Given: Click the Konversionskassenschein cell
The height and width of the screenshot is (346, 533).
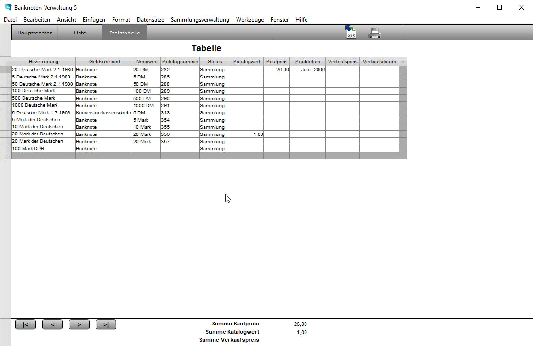Looking at the screenshot, I should (103, 112).
